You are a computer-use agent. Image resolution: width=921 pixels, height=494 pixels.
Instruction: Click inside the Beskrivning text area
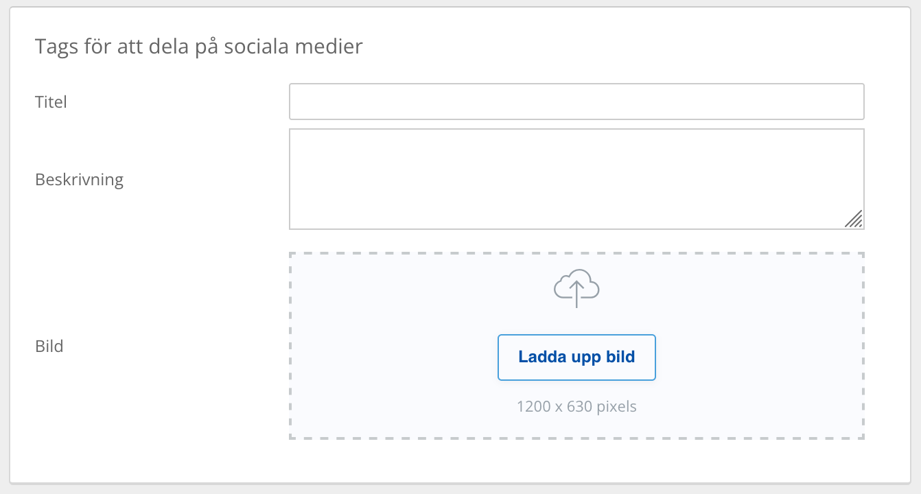tap(576, 179)
